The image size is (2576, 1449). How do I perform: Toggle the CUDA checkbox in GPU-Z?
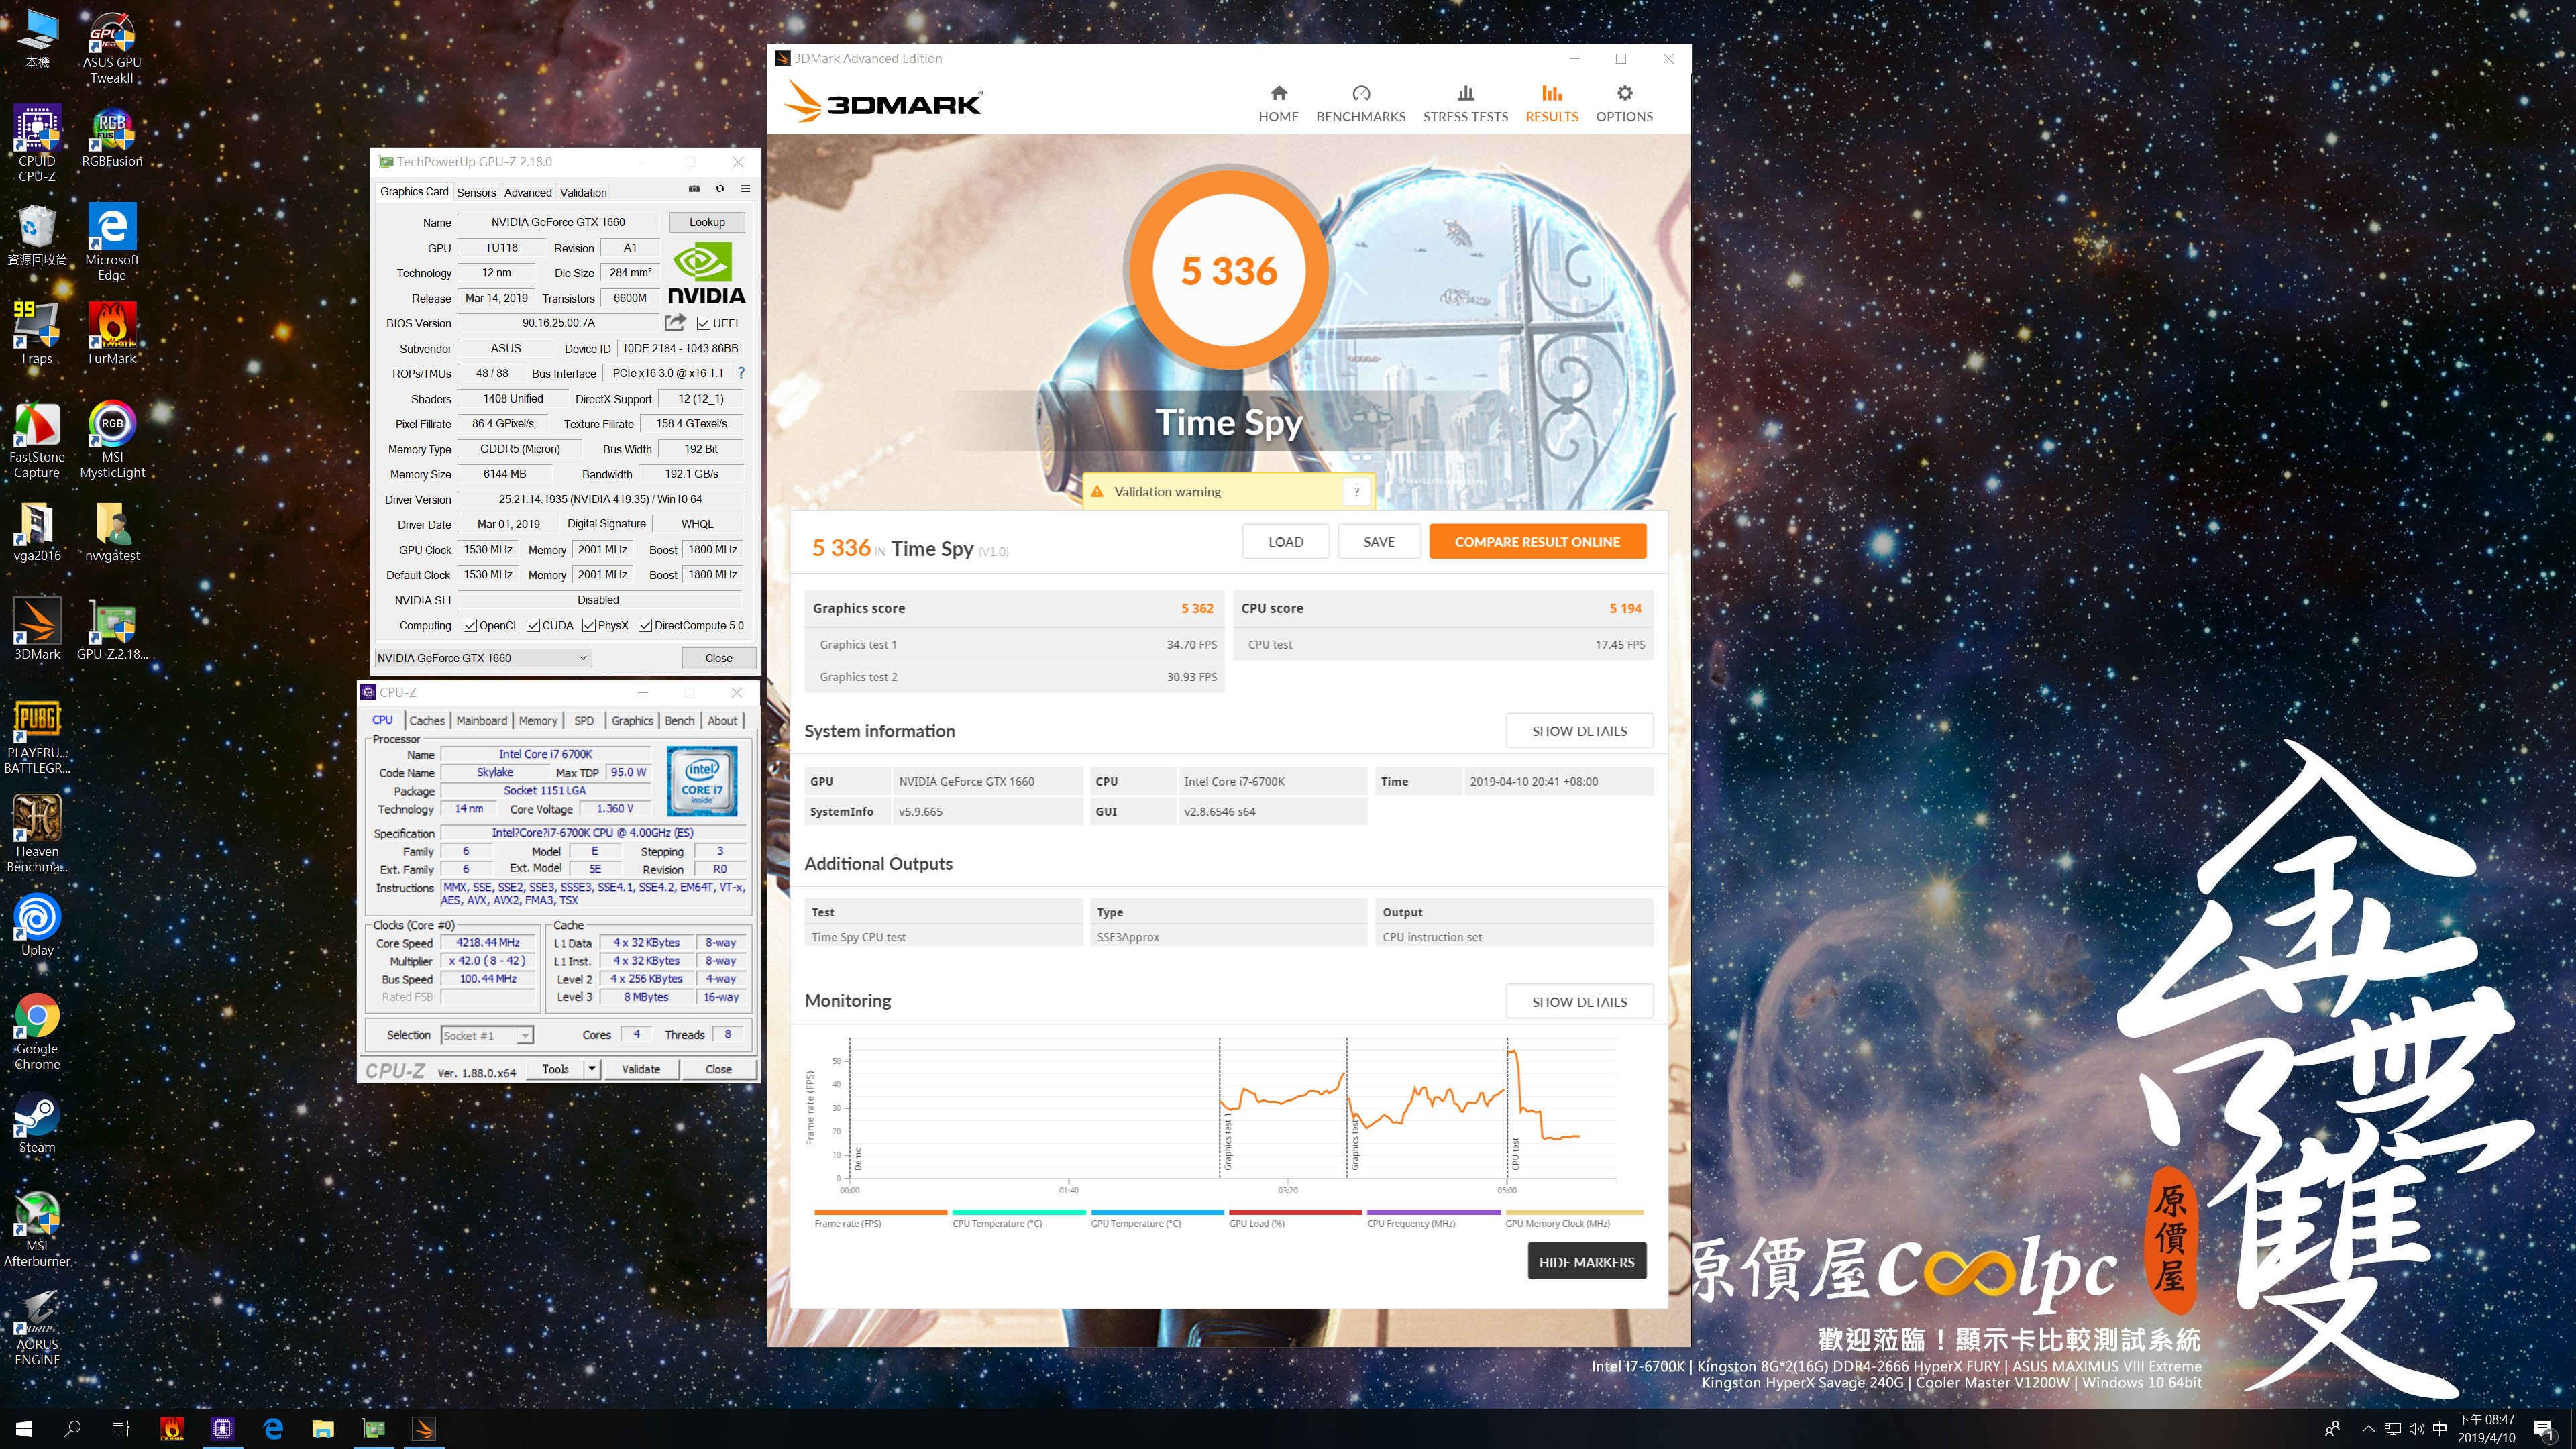(533, 625)
